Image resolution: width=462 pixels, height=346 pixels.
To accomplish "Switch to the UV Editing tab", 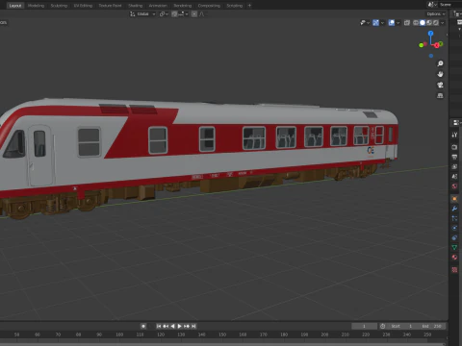I will pos(83,6).
